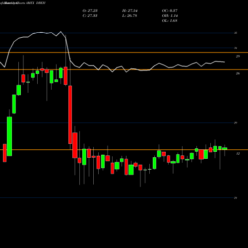Click the "34" price axis label
This screenshot has width=248, height=248.
pyautogui.click(x=236, y=48)
